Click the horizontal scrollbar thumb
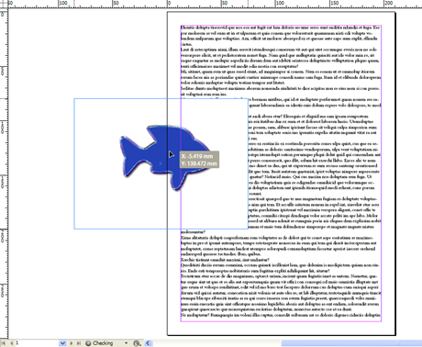 tap(351, 343)
